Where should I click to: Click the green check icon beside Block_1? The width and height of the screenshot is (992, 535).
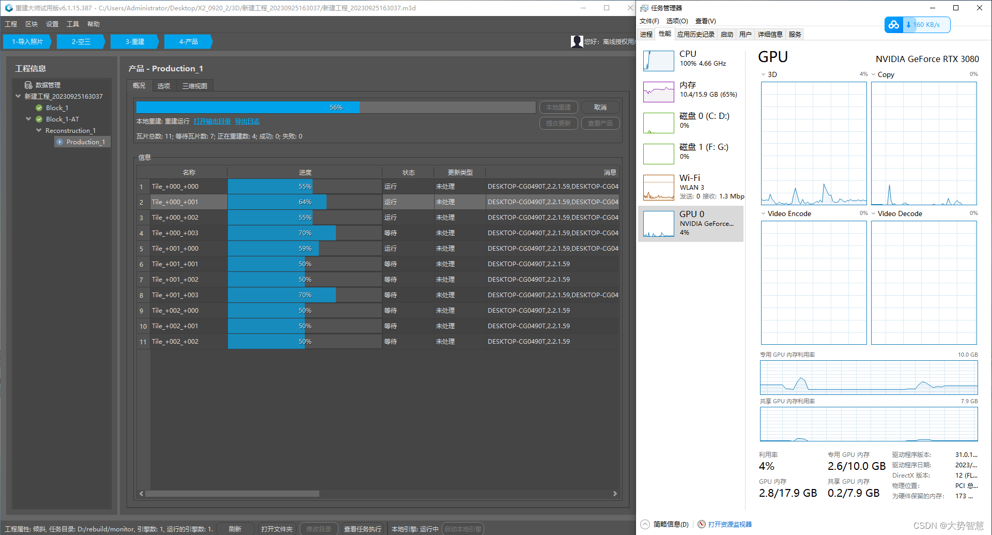pos(39,108)
